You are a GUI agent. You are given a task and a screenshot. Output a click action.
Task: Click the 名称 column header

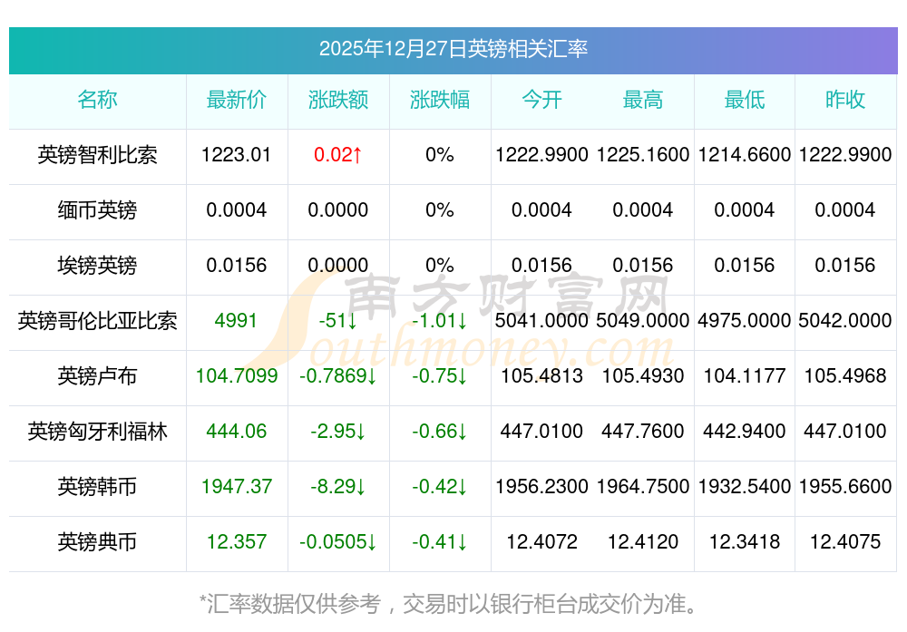[x=97, y=100]
